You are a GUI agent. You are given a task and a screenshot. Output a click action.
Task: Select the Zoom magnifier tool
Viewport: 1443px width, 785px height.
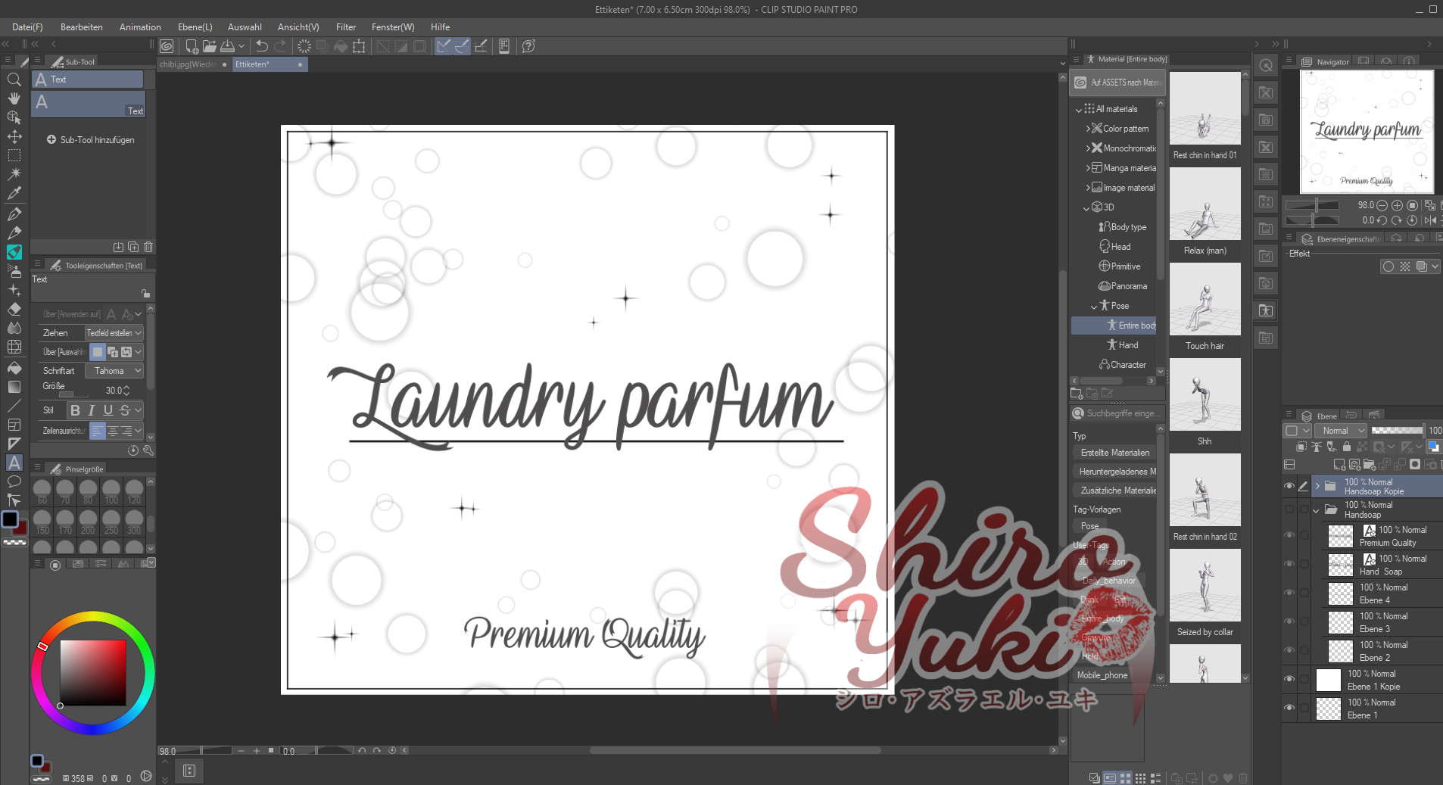click(14, 79)
